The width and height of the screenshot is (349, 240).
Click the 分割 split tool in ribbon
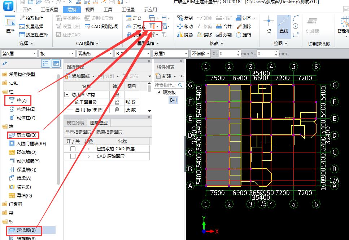coord(224,35)
